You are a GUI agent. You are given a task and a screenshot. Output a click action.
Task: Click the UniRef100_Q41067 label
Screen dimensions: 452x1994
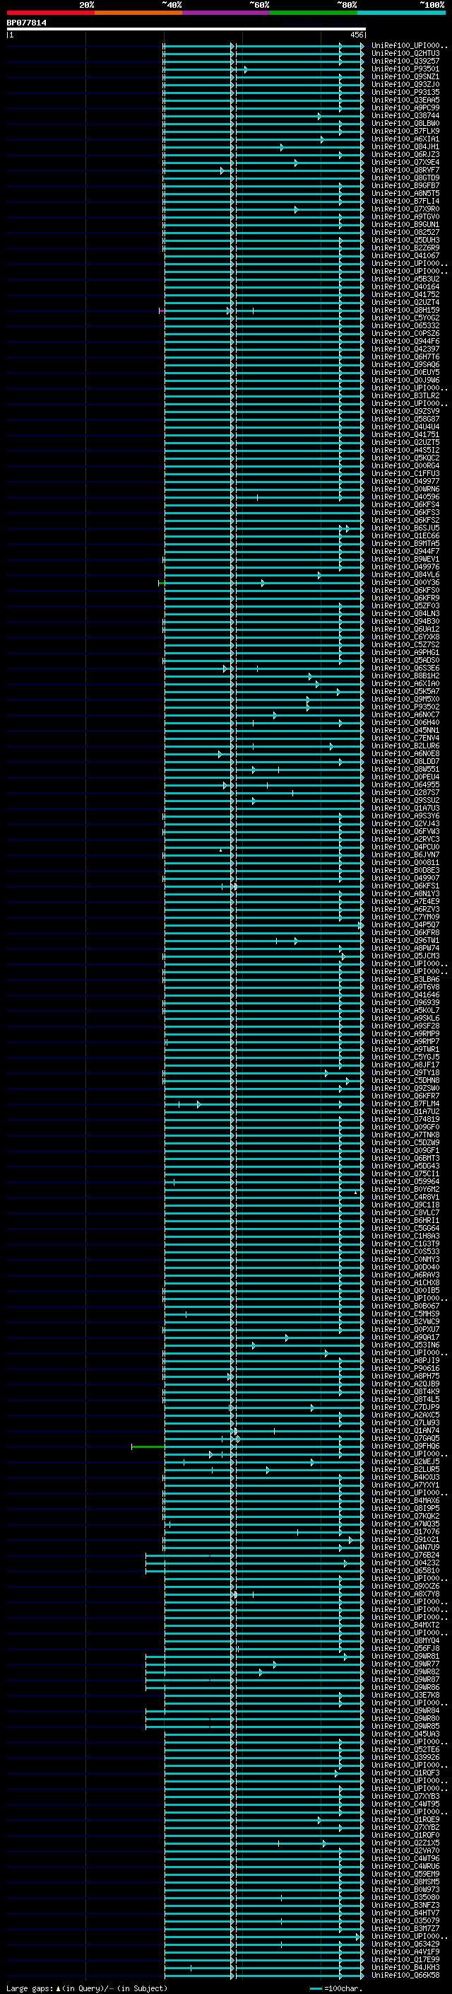tap(405, 256)
